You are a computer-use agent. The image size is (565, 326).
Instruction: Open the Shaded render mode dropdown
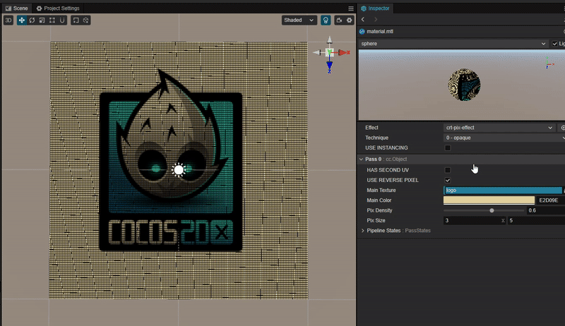tap(299, 20)
